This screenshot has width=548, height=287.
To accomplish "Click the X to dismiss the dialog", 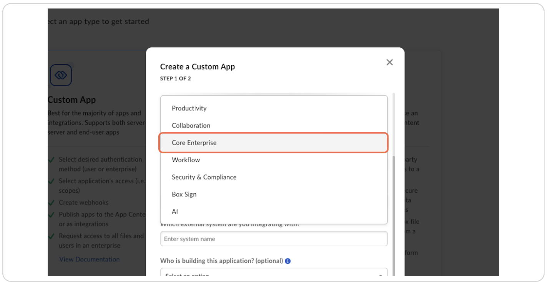I will [389, 62].
